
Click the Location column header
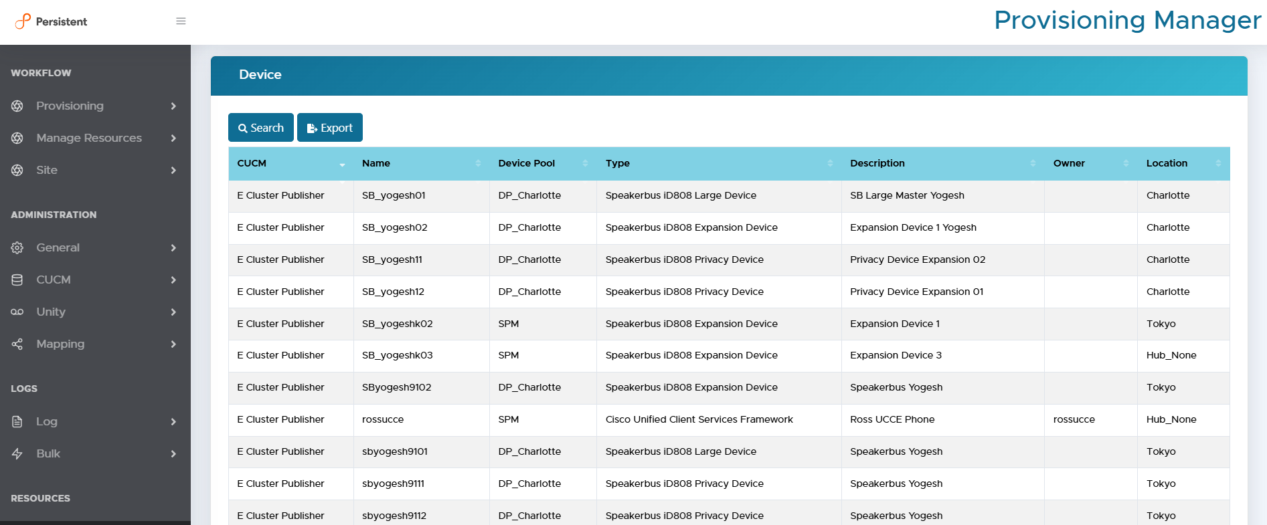coord(1184,163)
